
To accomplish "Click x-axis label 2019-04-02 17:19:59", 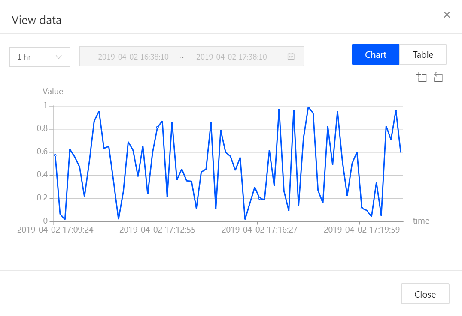I will point(362,230).
